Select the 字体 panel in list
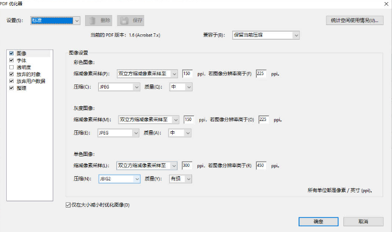This screenshot has width=392, height=232. [x=21, y=60]
